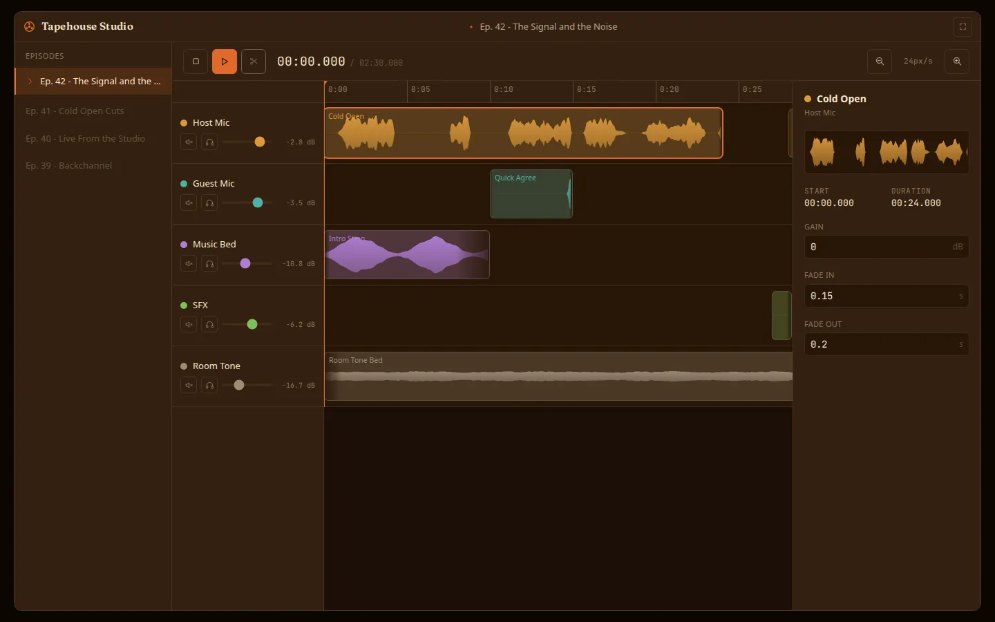Click the clip Start value in the inspector
The image size is (995, 622).
[x=828, y=203]
